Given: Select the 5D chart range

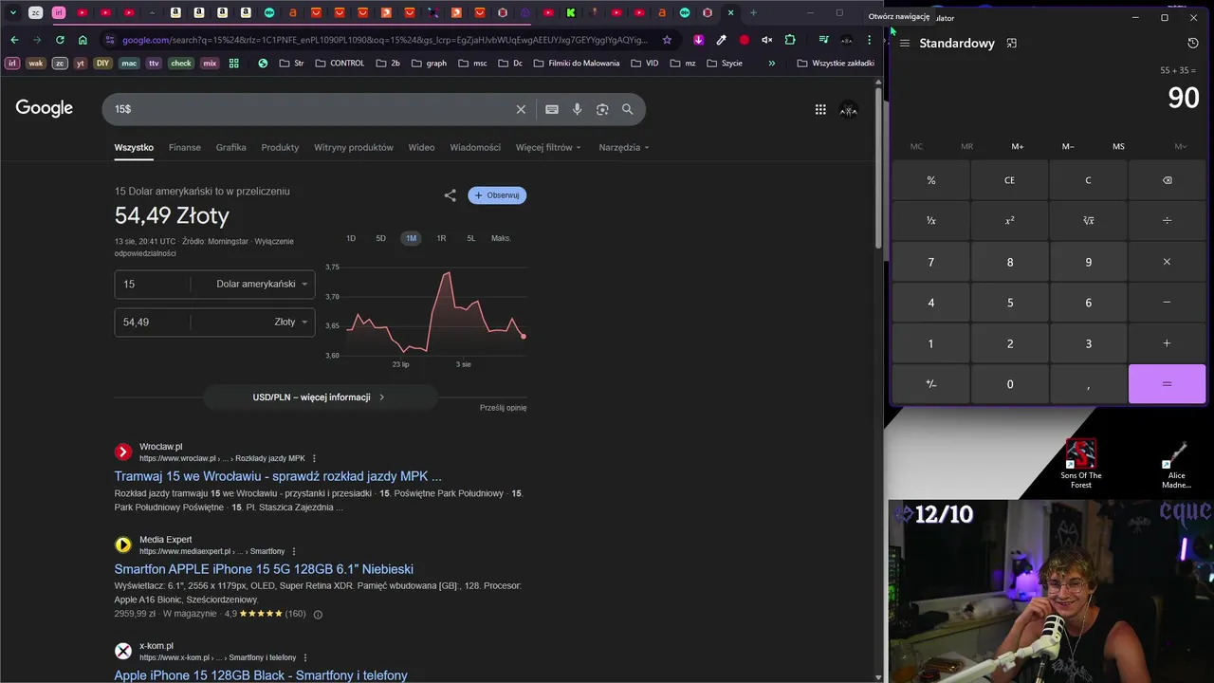Looking at the screenshot, I should click(380, 238).
